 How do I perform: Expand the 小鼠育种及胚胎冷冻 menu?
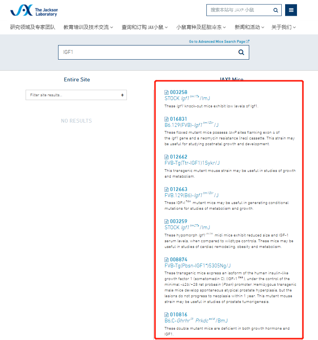point(201,28)
